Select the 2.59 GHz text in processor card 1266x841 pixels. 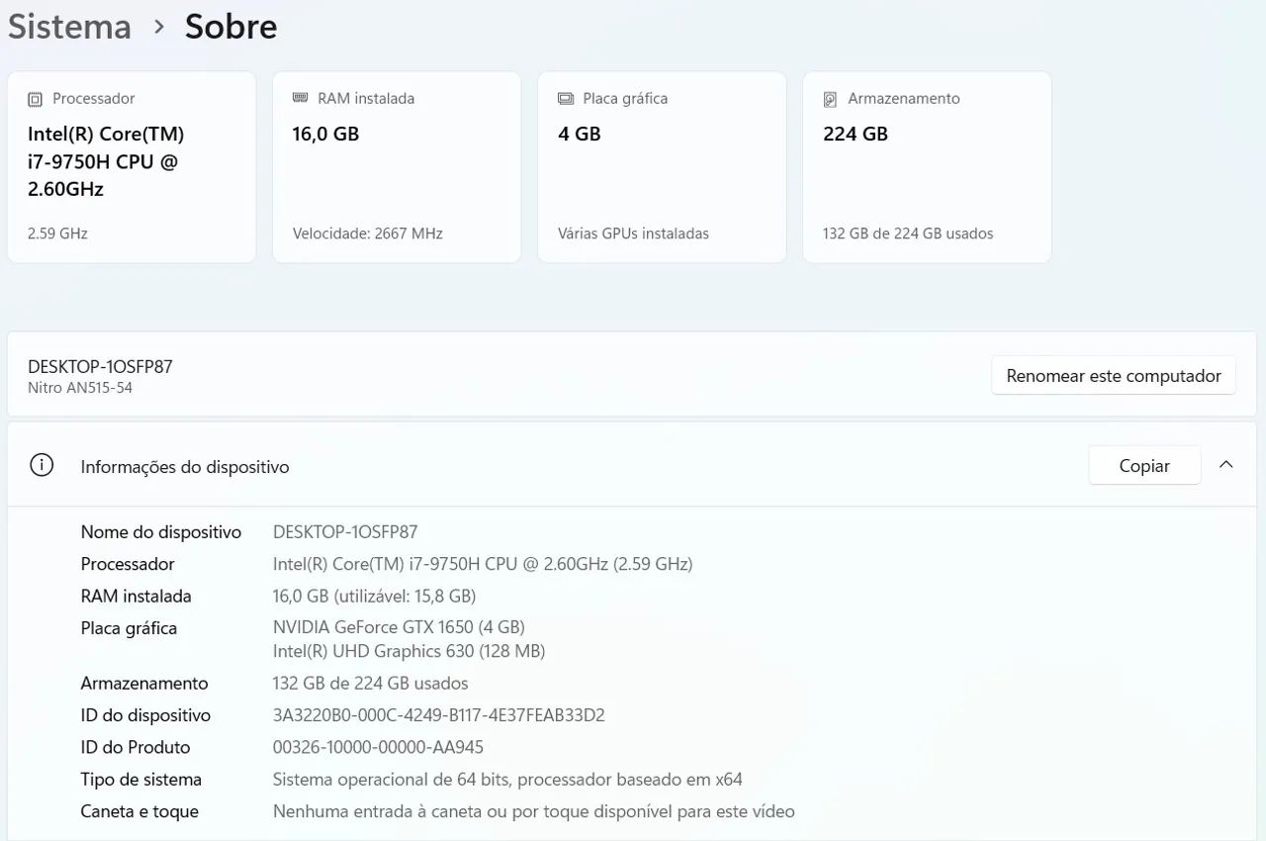(x=57, y=234)
